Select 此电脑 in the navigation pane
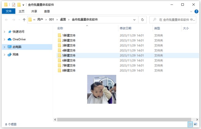 [x=17, y=47]
